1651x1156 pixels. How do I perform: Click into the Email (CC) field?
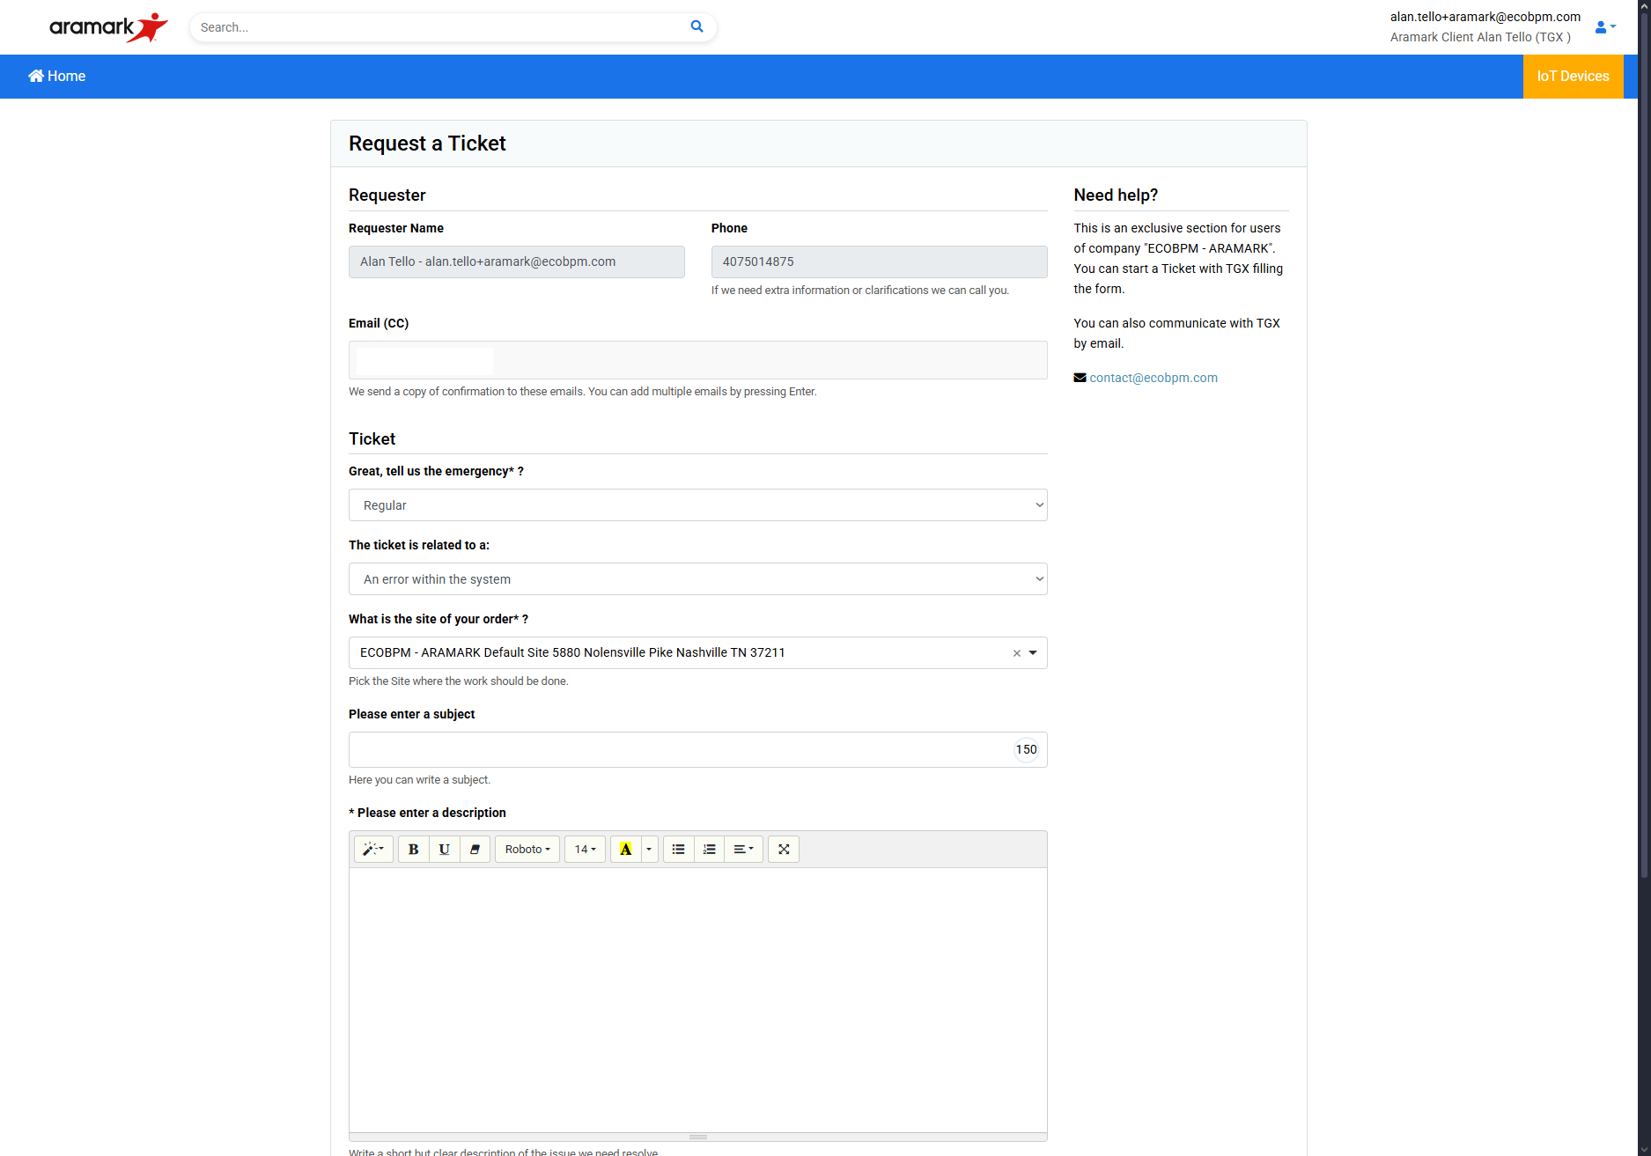tap(698, 360)
